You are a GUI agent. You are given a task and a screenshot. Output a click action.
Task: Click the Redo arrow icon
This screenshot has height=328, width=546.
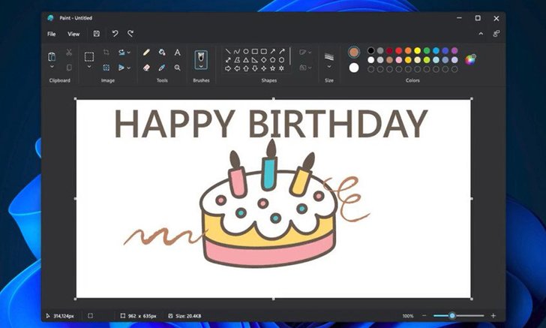[130, 34]
